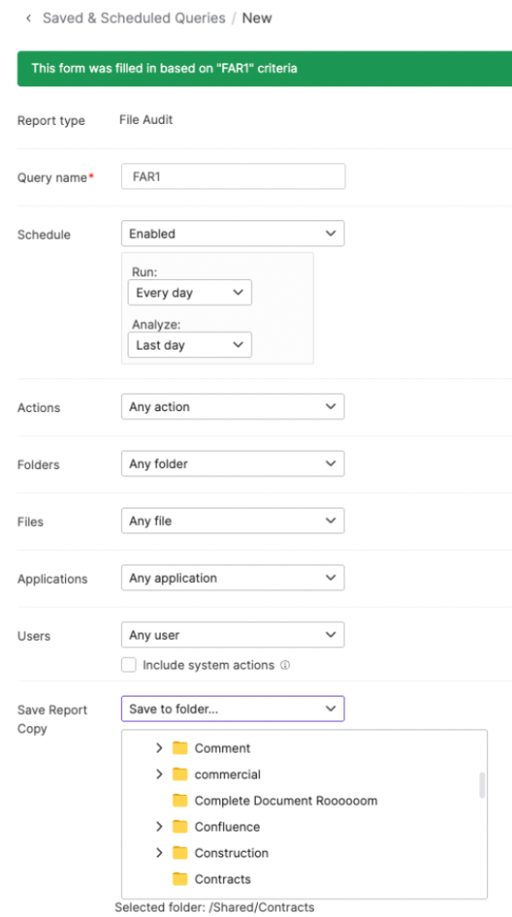This screenshot has width=512, height=917.
Task: Select the Comment folder name
Action: (222, 748)
